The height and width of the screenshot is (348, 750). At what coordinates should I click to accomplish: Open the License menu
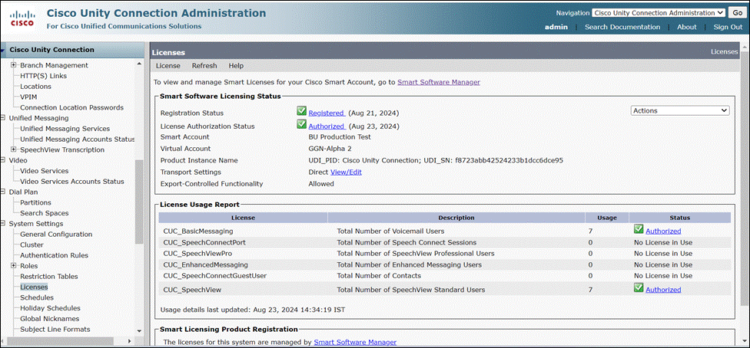click(168, 66)
